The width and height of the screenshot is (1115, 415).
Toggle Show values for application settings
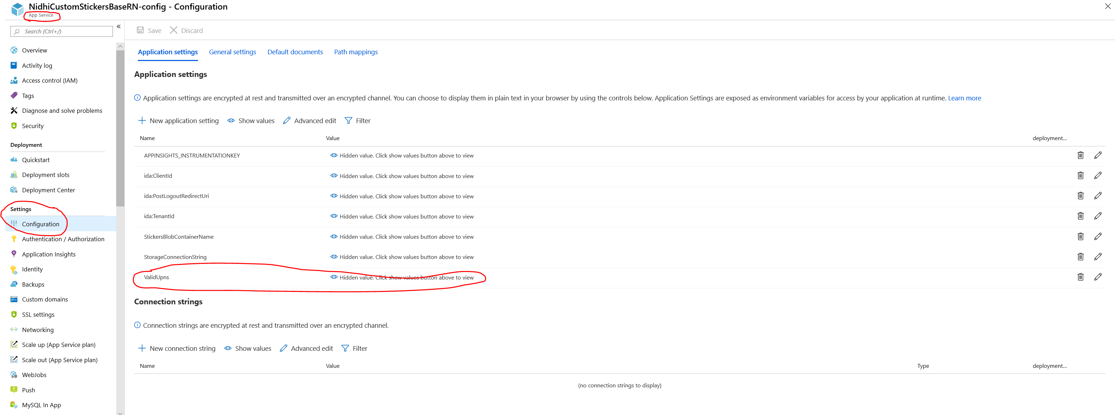click(251, 121)
